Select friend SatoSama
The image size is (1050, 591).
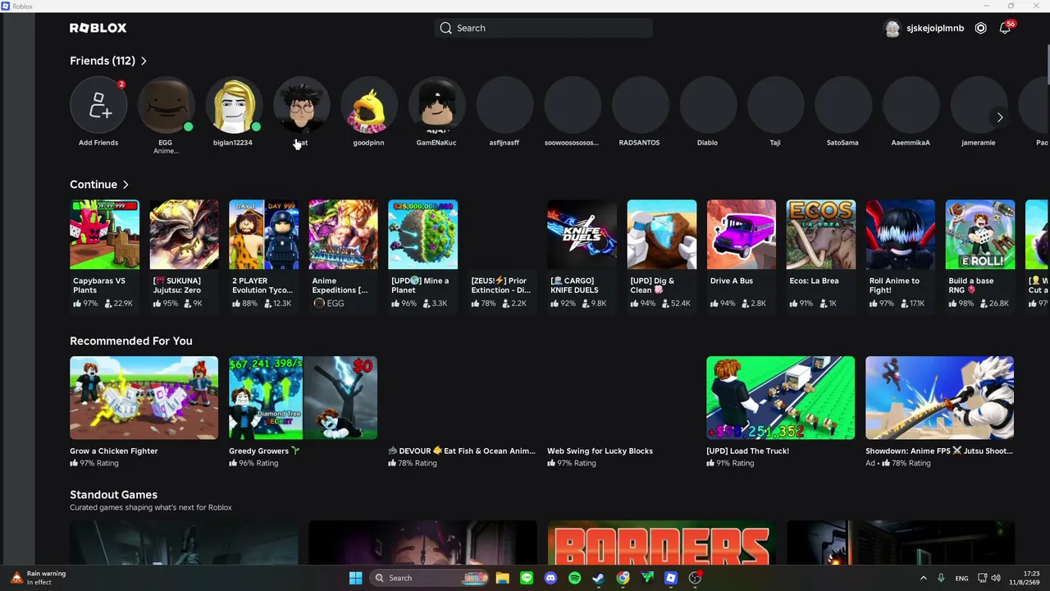pos(842,106)
